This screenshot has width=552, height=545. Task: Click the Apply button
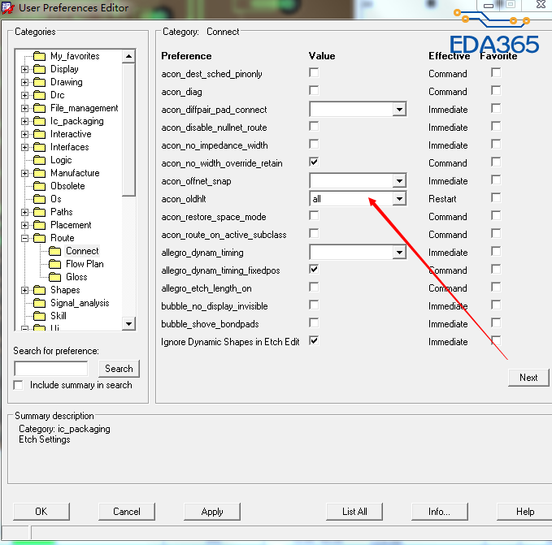pyautogui.click(x=212, y=512)
